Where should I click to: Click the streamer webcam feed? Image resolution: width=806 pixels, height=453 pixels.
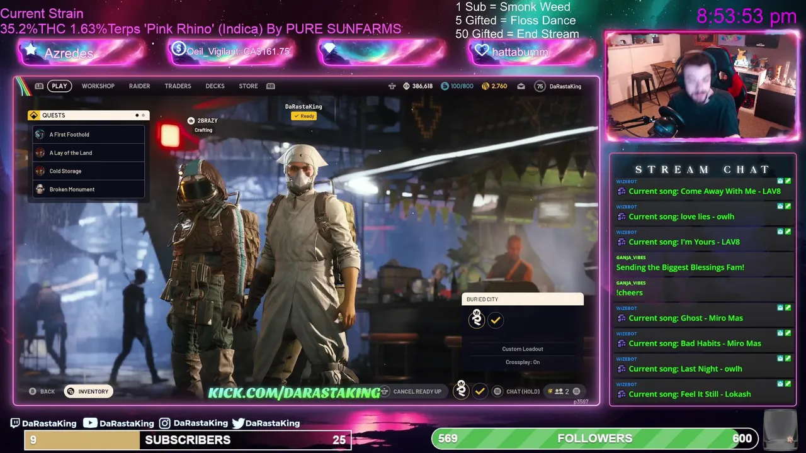click(x=701, y=86)
